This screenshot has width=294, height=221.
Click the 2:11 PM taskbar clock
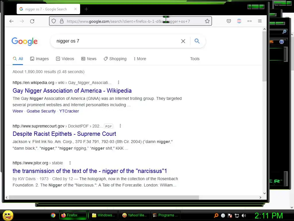tap(269, 216)
